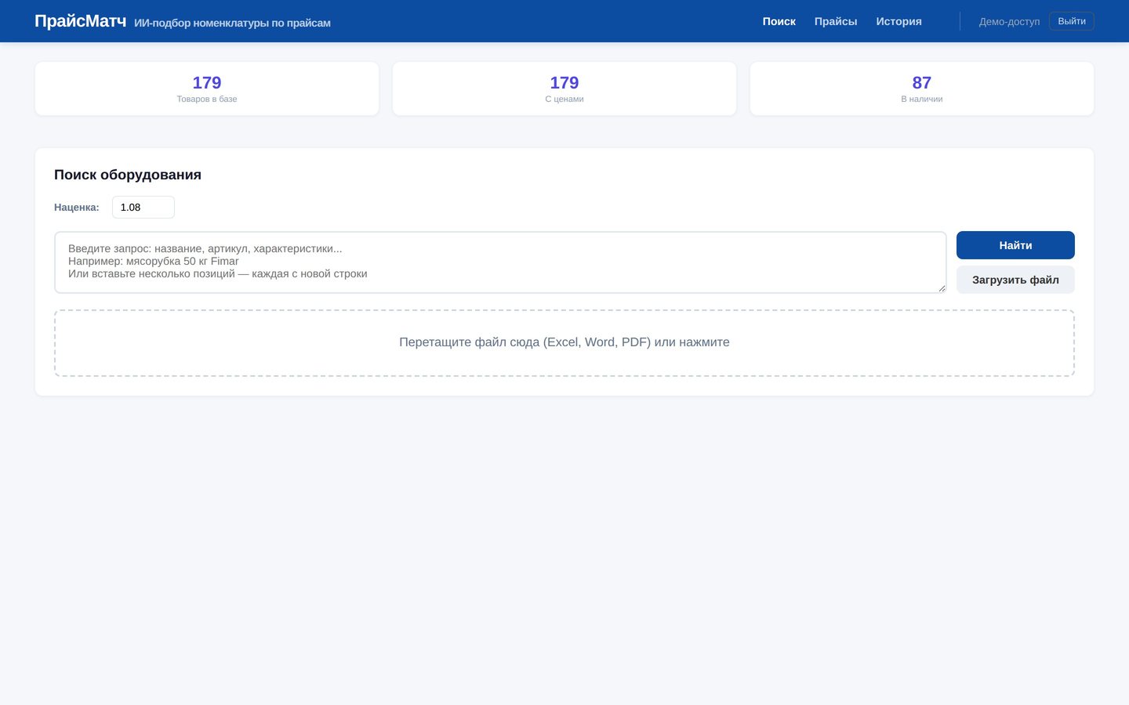Click the С ценами stat card
This screenshot has width=1129, height=705.
564,89
